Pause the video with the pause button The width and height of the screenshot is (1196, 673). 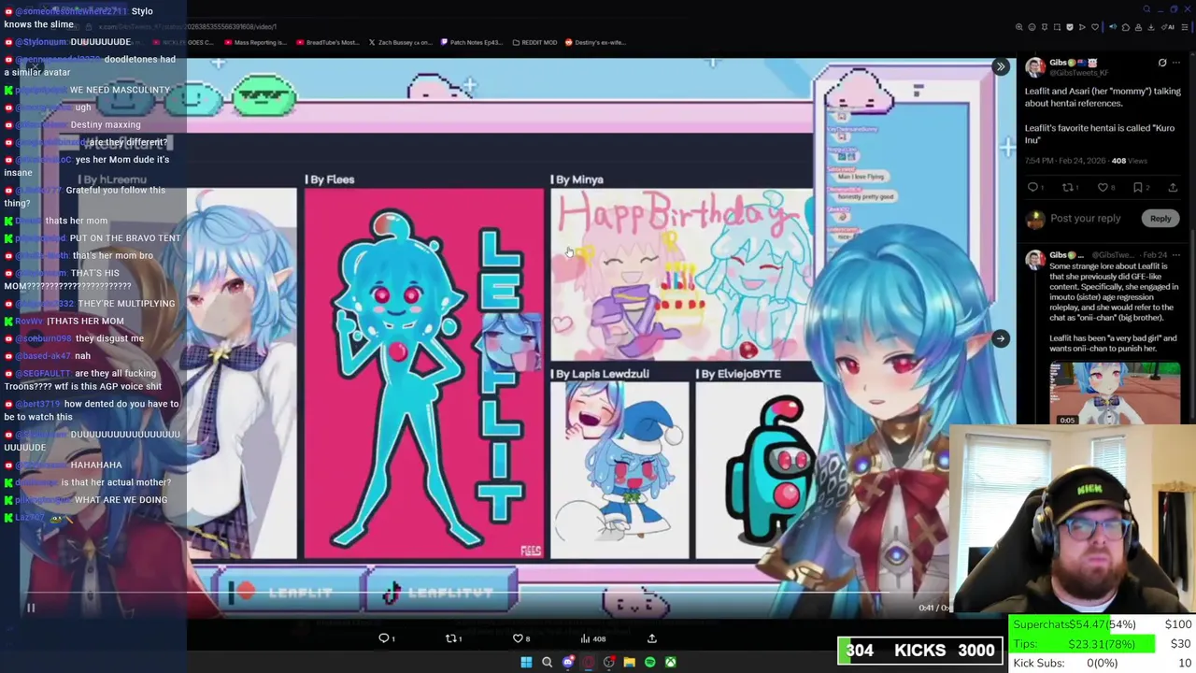[x=30, y=609]
